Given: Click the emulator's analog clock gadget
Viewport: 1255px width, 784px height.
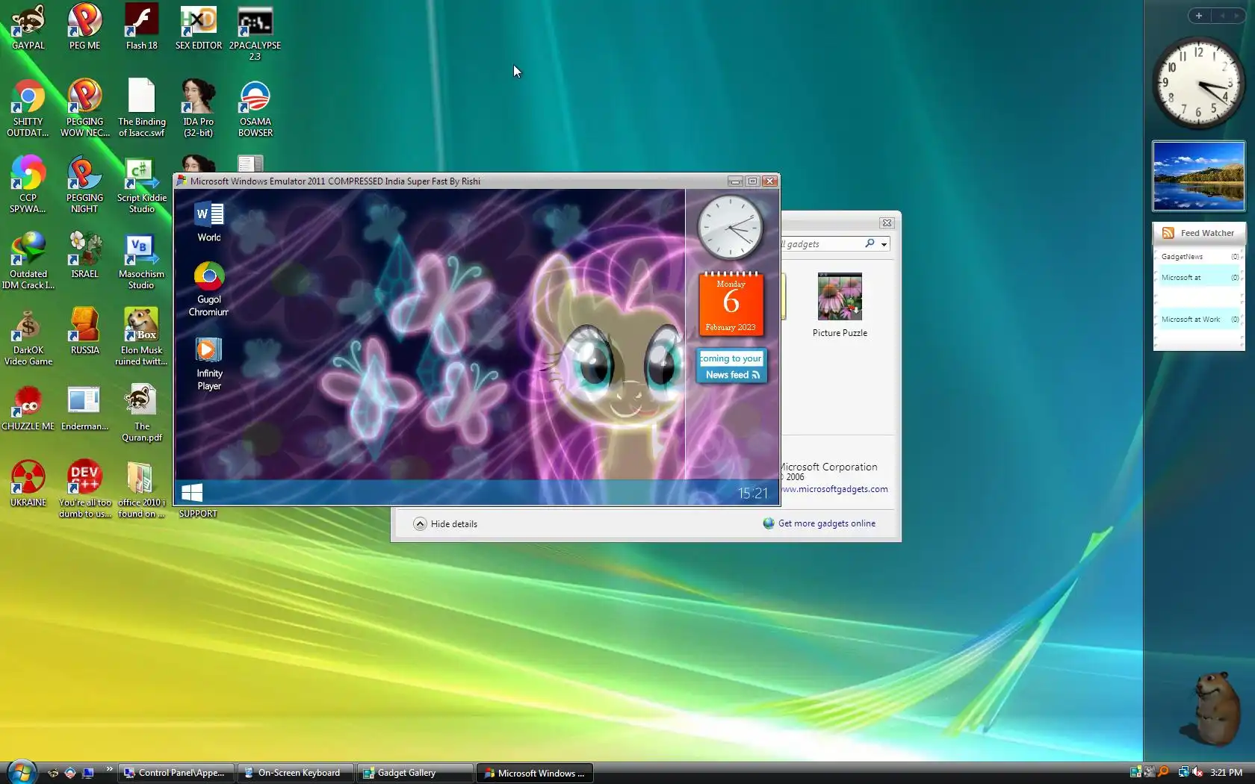Looking at the screenshot, I should [x=730, y=228].
